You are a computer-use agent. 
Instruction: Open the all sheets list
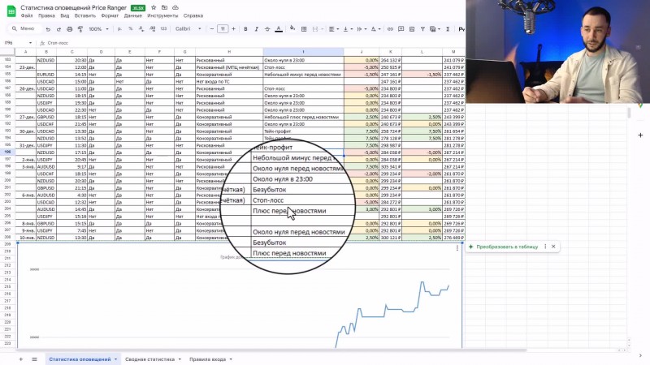click(x=34, y=359)
